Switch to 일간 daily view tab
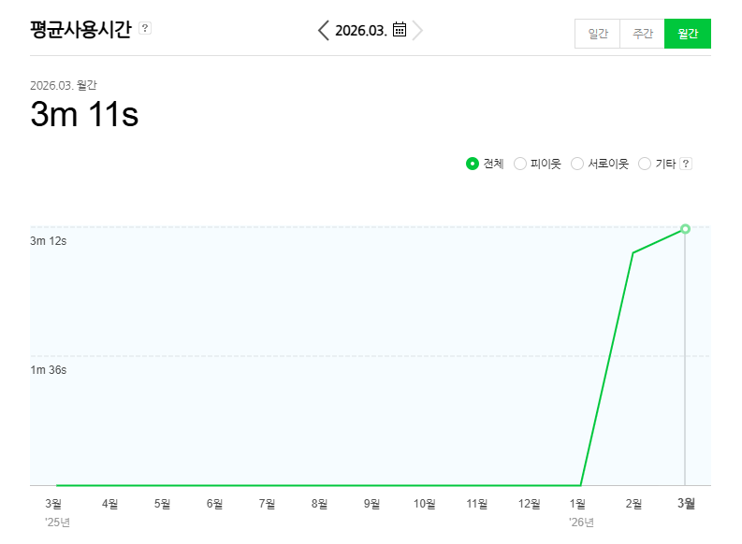The height and width of the screenshot is (544, 742). point(598,34)
